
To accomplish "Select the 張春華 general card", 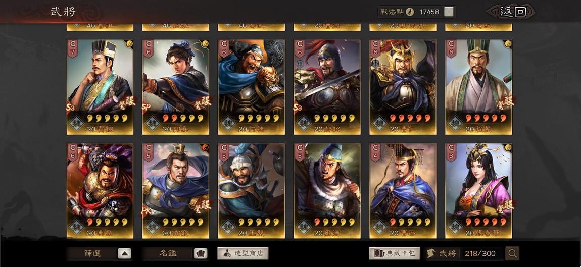I will pos(478,191).
